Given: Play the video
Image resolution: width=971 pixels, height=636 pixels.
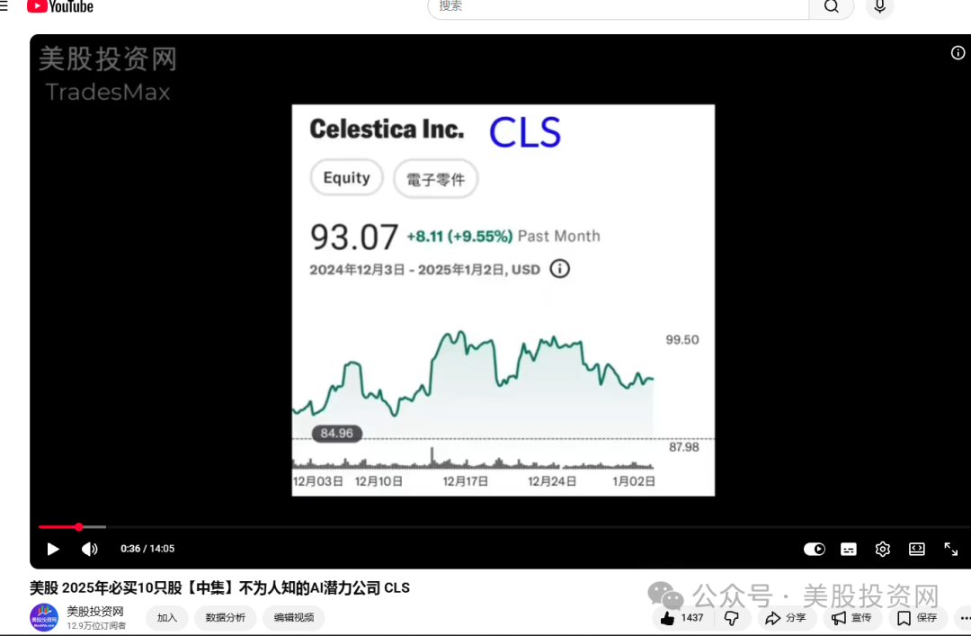Looking at the screenshot, I should point(53,550).
